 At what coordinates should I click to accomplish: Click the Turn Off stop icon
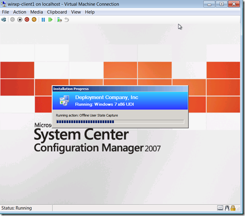tap(20, 20)
